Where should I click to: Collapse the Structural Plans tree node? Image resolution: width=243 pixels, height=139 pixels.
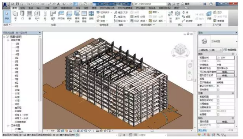[8, 40]
